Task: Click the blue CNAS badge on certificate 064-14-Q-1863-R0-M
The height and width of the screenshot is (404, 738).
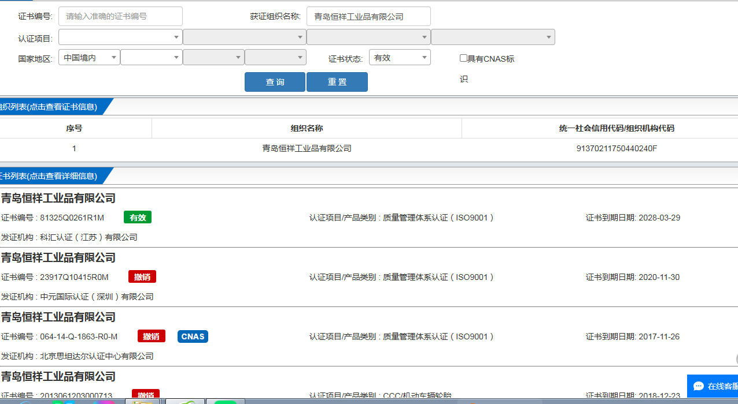Action: tap(193, 336)
